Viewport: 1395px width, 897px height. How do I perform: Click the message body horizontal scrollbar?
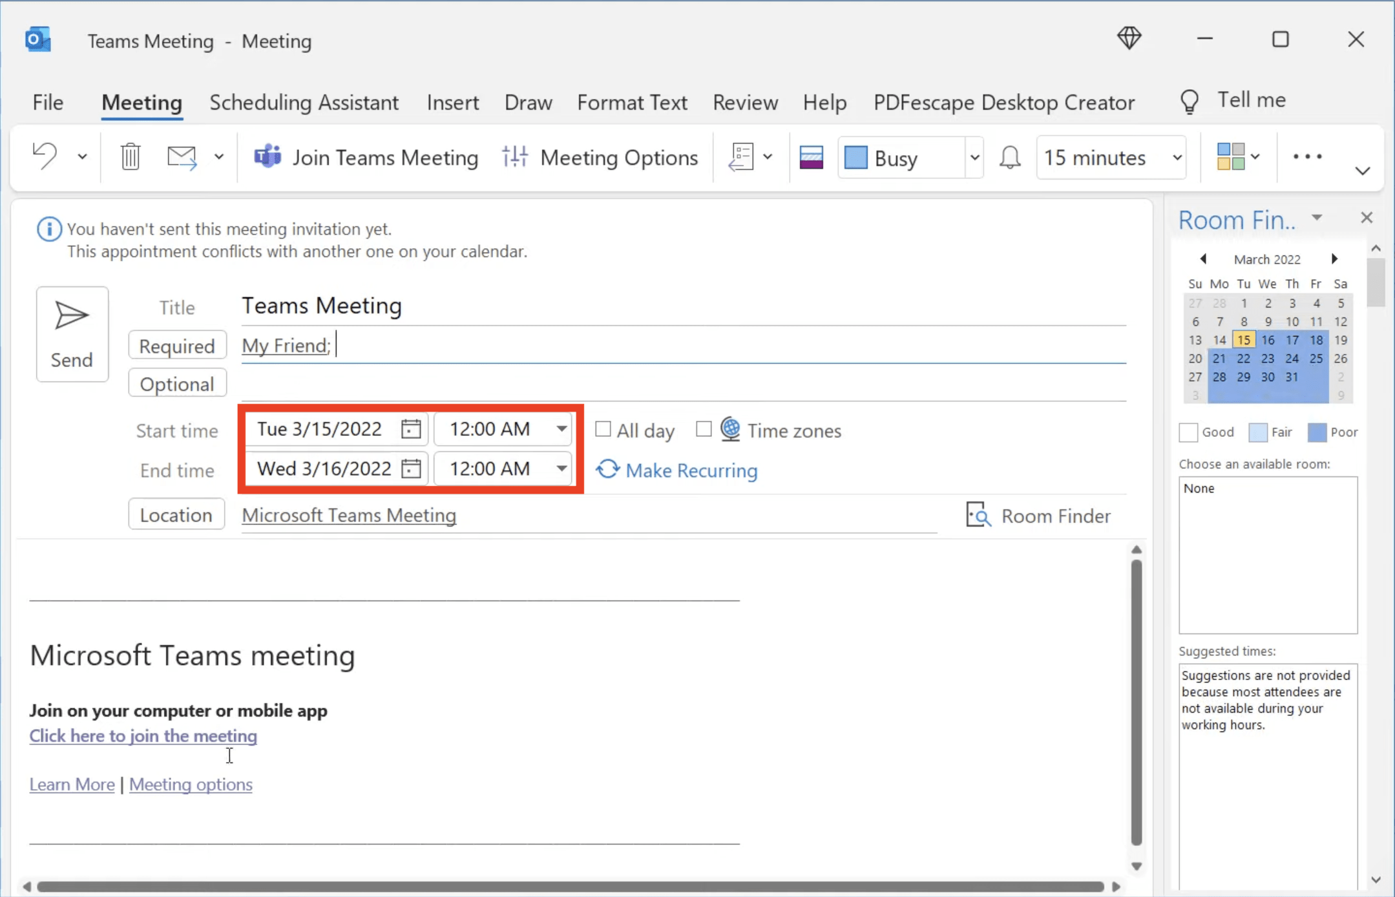coord(571,886)
